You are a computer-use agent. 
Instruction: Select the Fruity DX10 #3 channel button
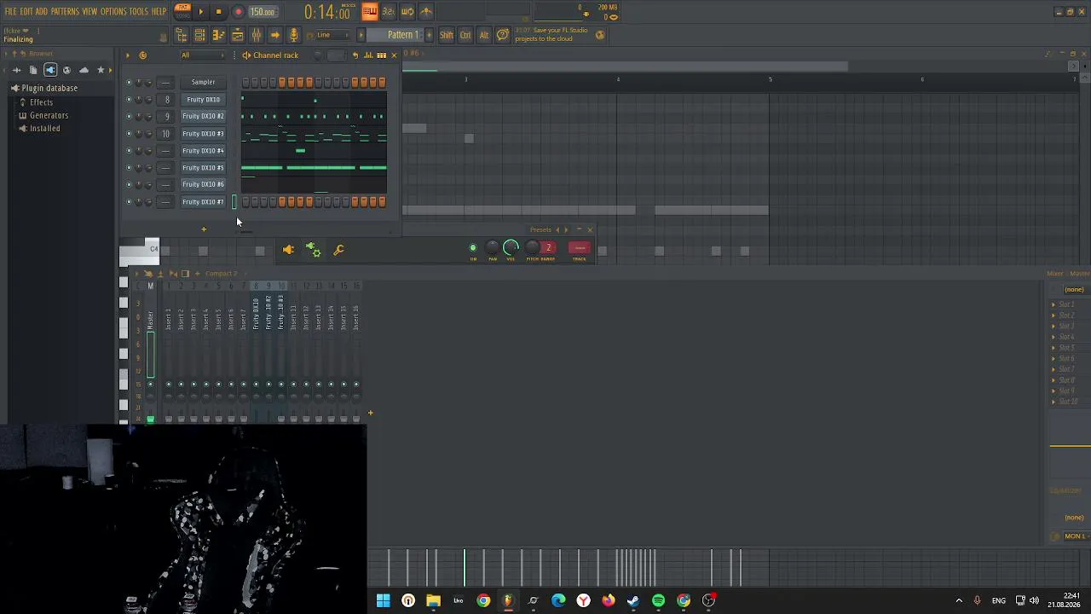(x=203, y=134)
